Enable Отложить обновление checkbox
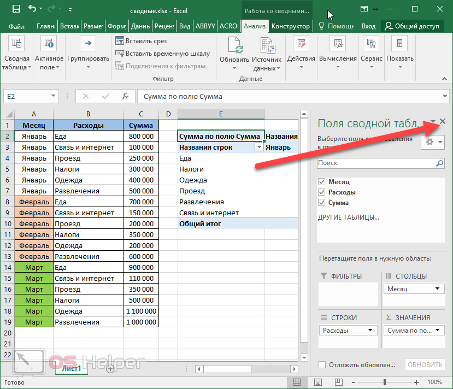Image resolution: width=453 pixels, height=389 pixels. 322,365
